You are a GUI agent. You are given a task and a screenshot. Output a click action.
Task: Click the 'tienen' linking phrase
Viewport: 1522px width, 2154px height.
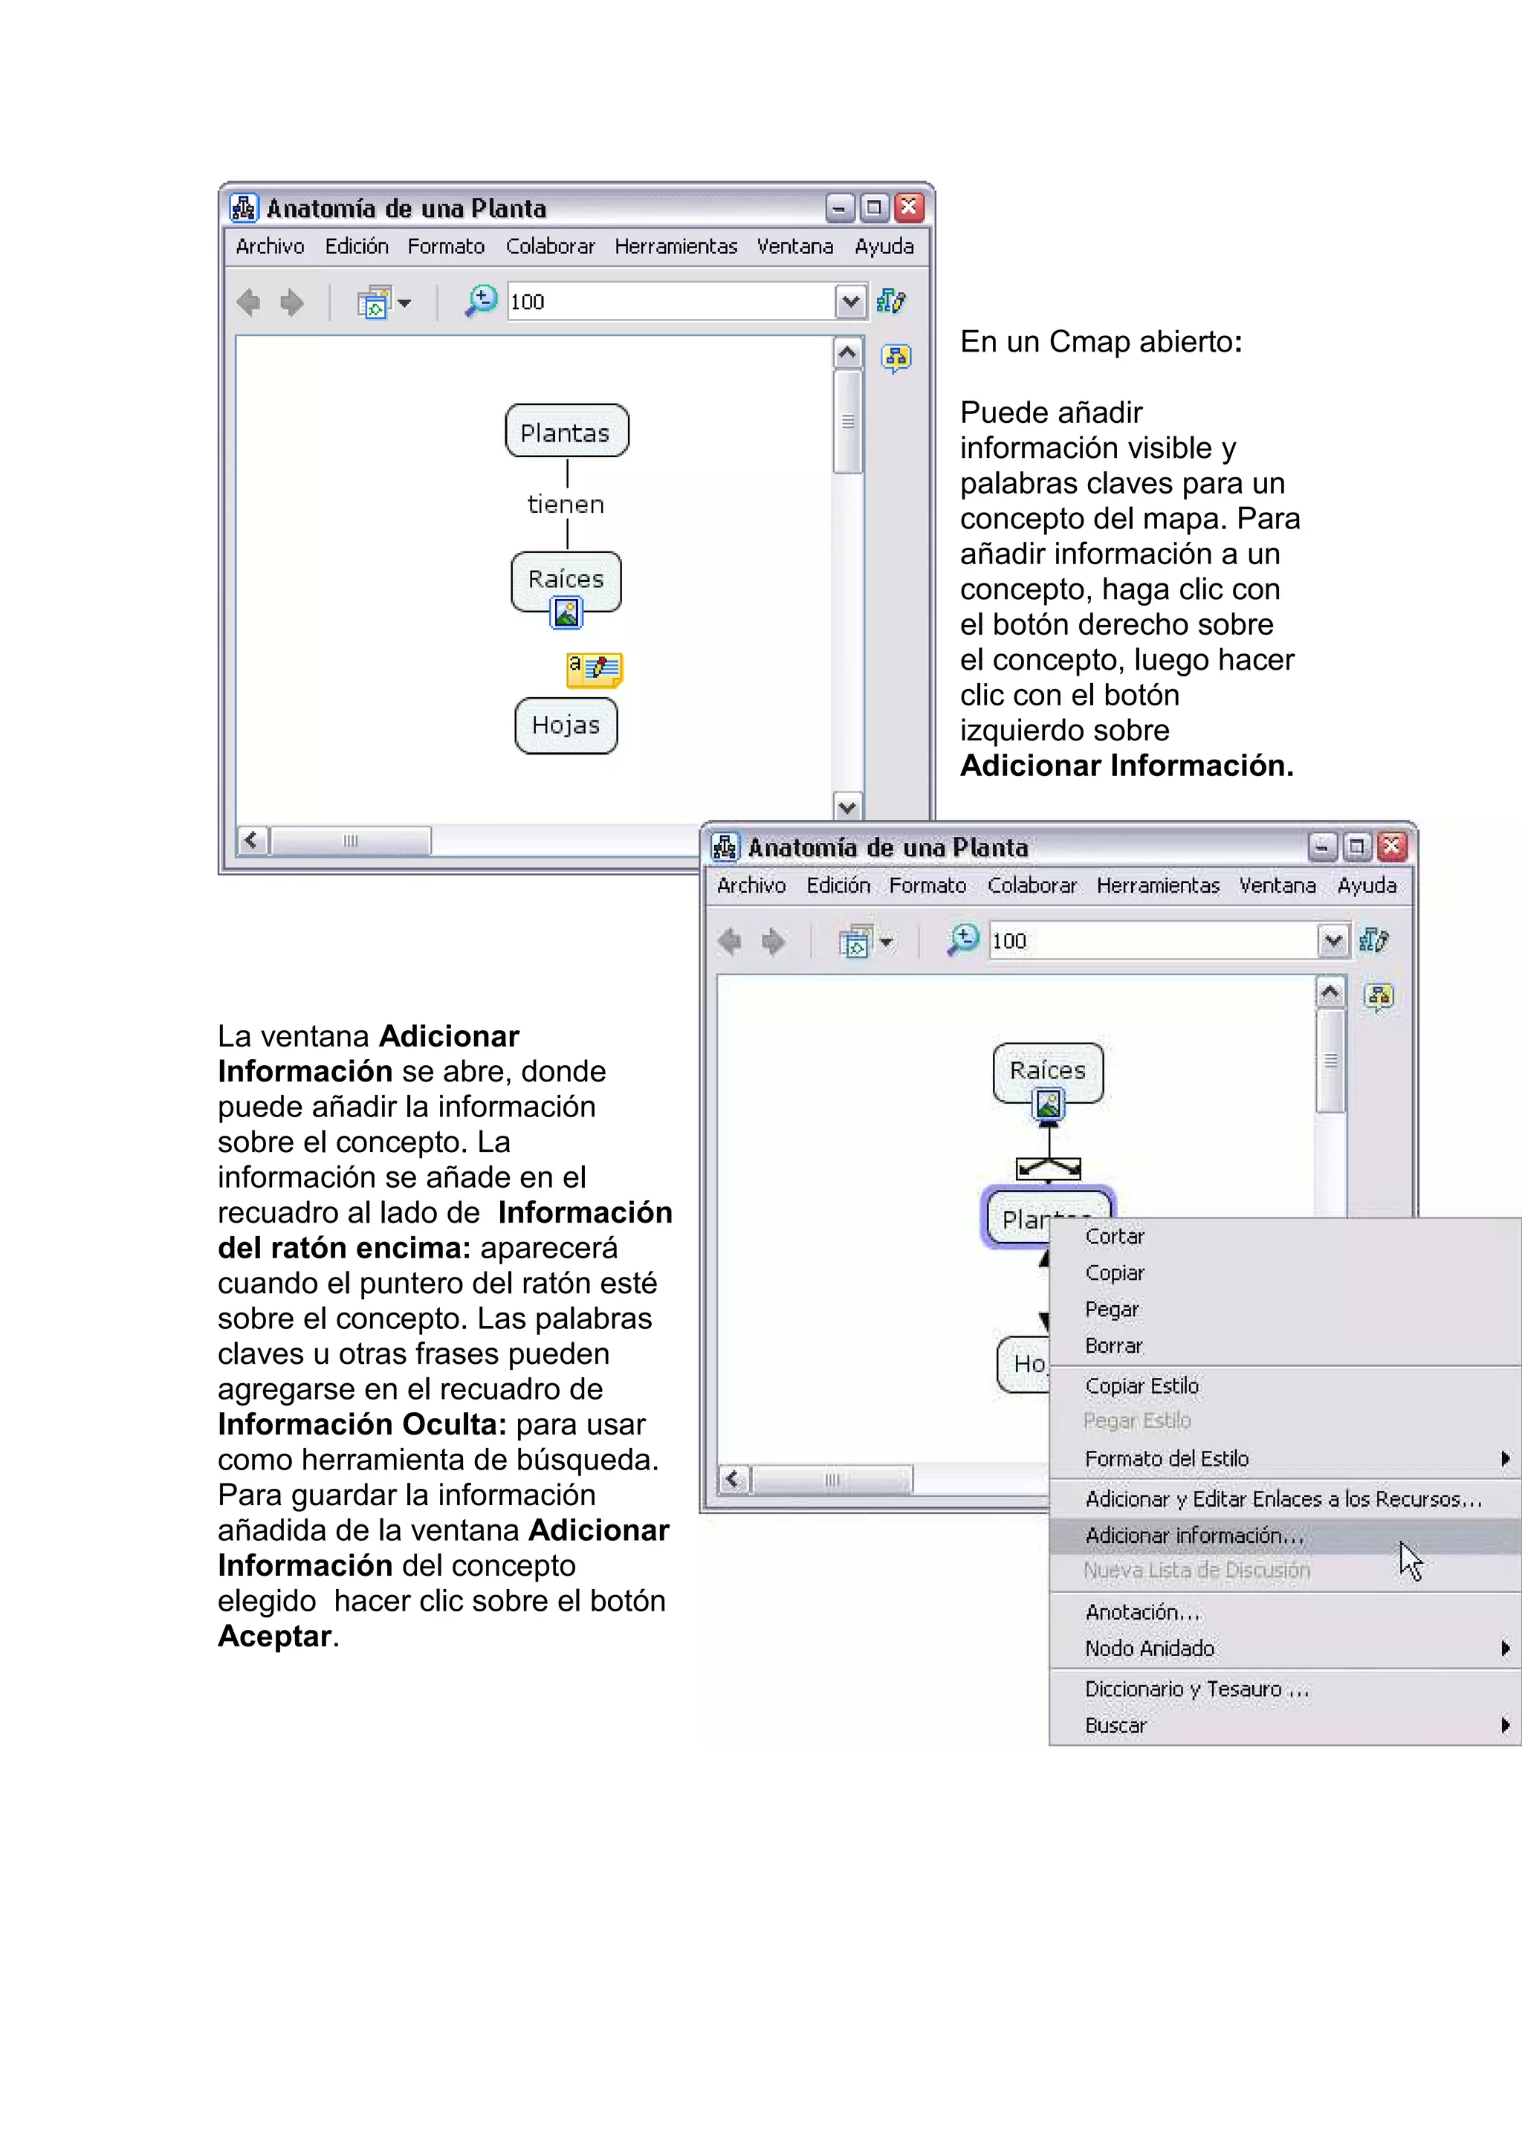click(566, 505)
